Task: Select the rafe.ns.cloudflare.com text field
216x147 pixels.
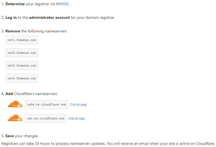Action: tap(46, 105)
